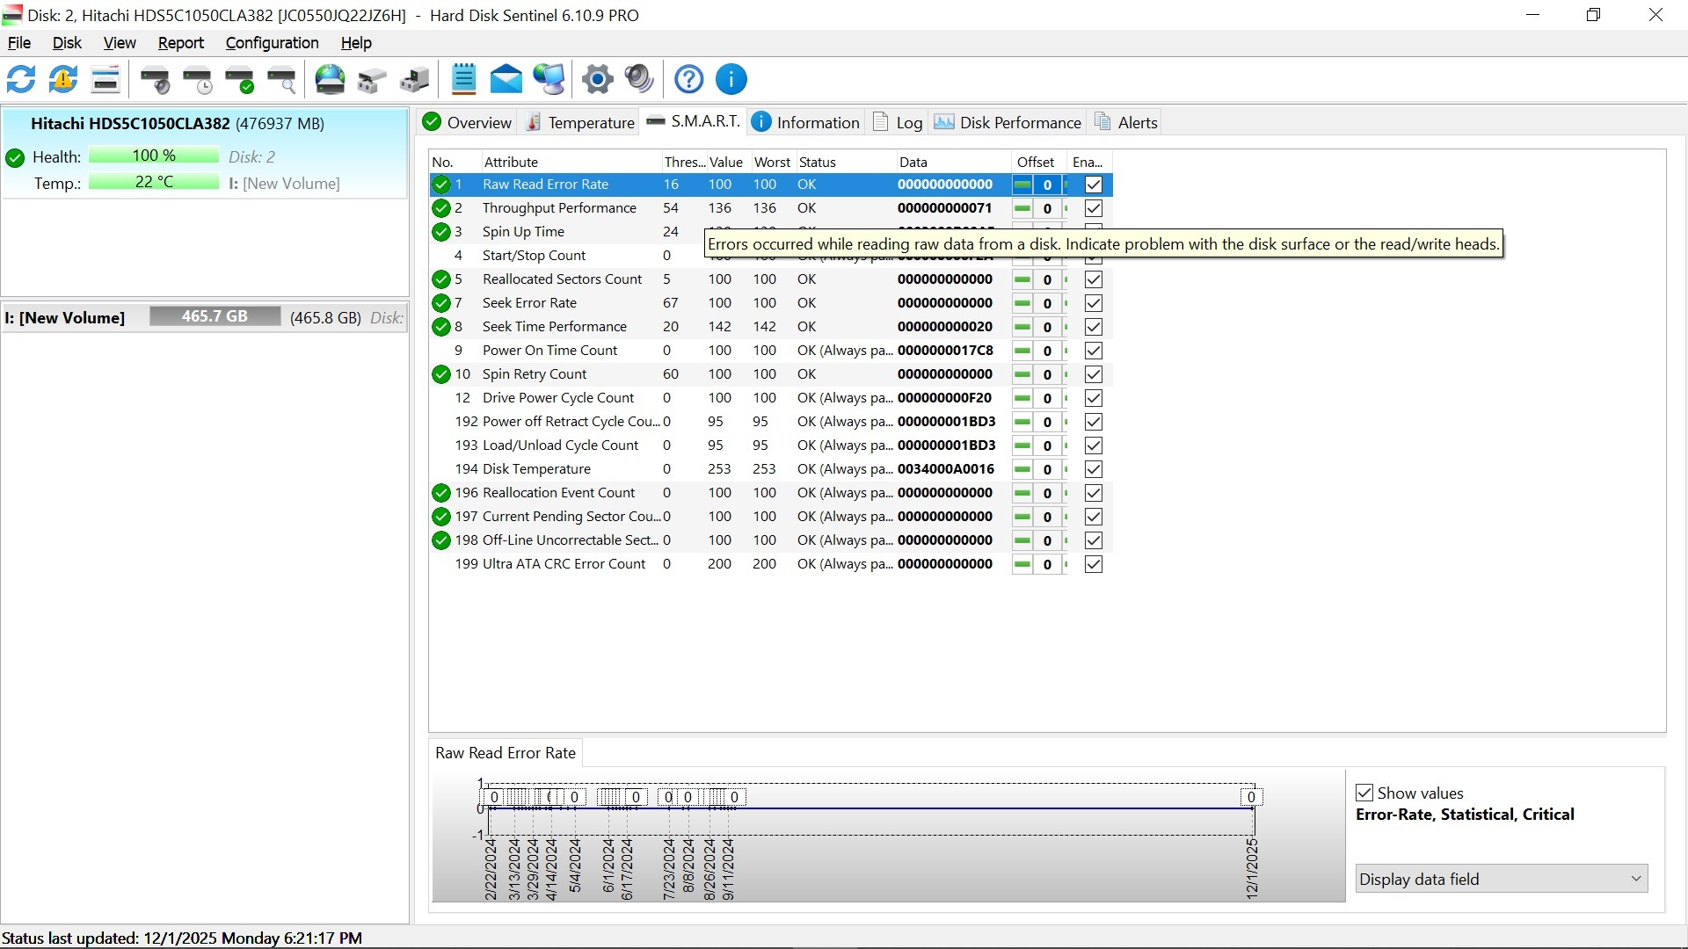Click the Worst column header
This screenshot has width=1688, height=949.
[x=771, y=162]
